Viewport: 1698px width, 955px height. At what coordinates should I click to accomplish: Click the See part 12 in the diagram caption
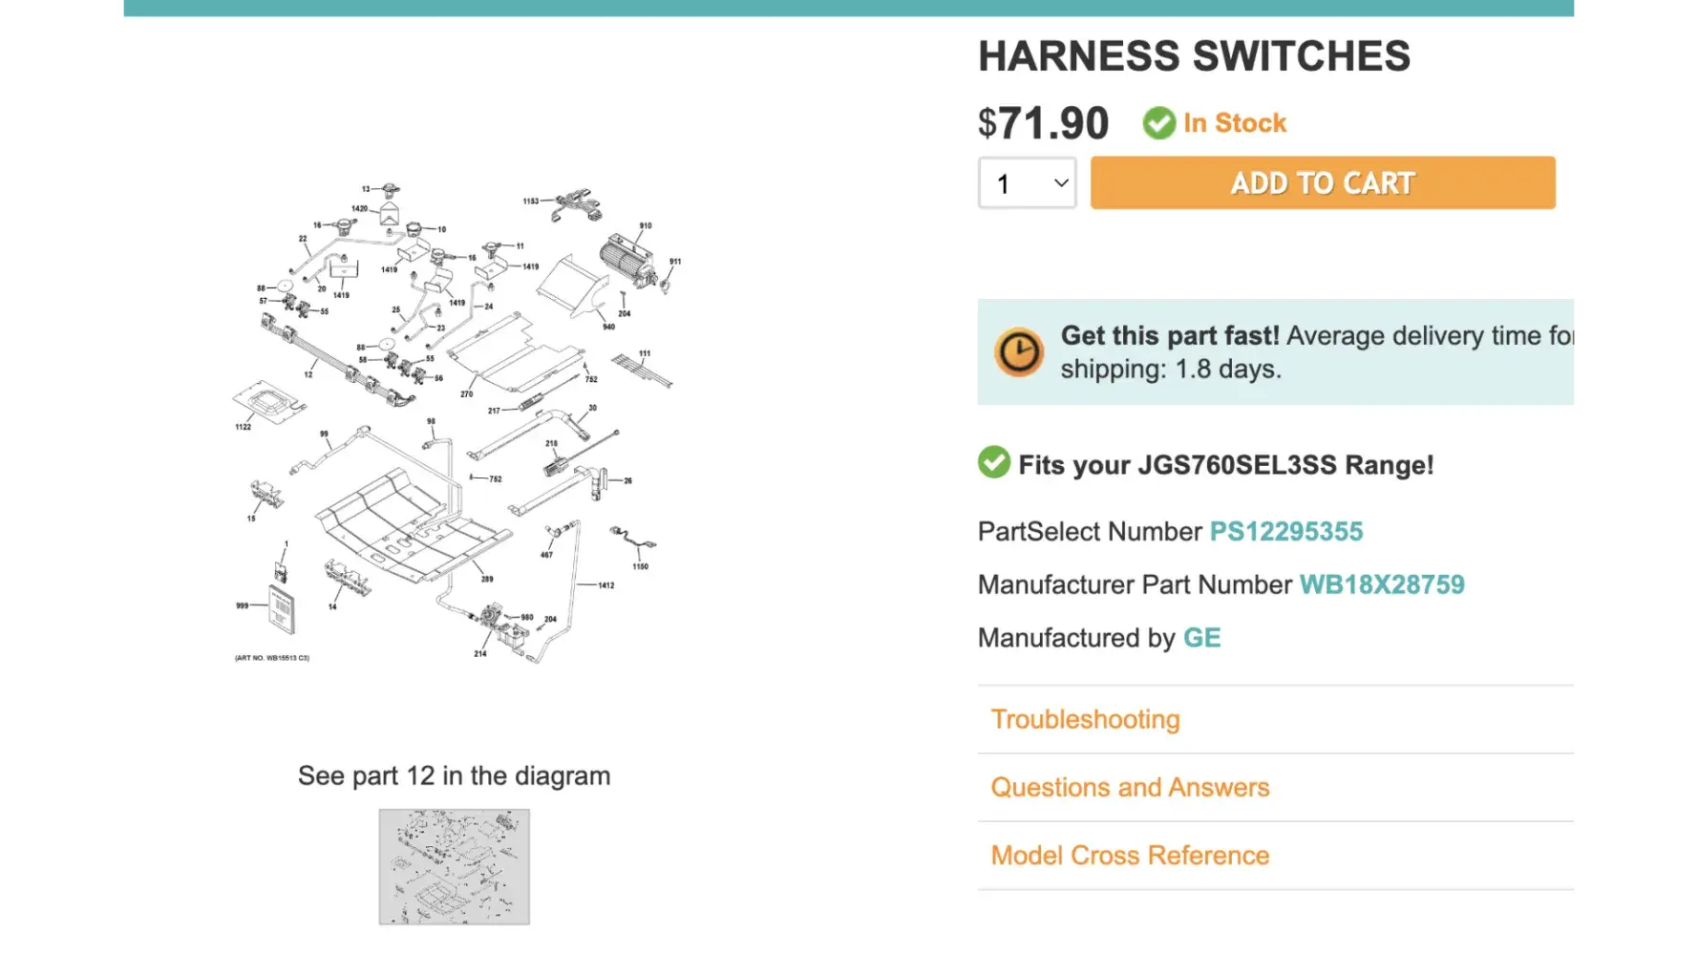(x=454, y=775)
